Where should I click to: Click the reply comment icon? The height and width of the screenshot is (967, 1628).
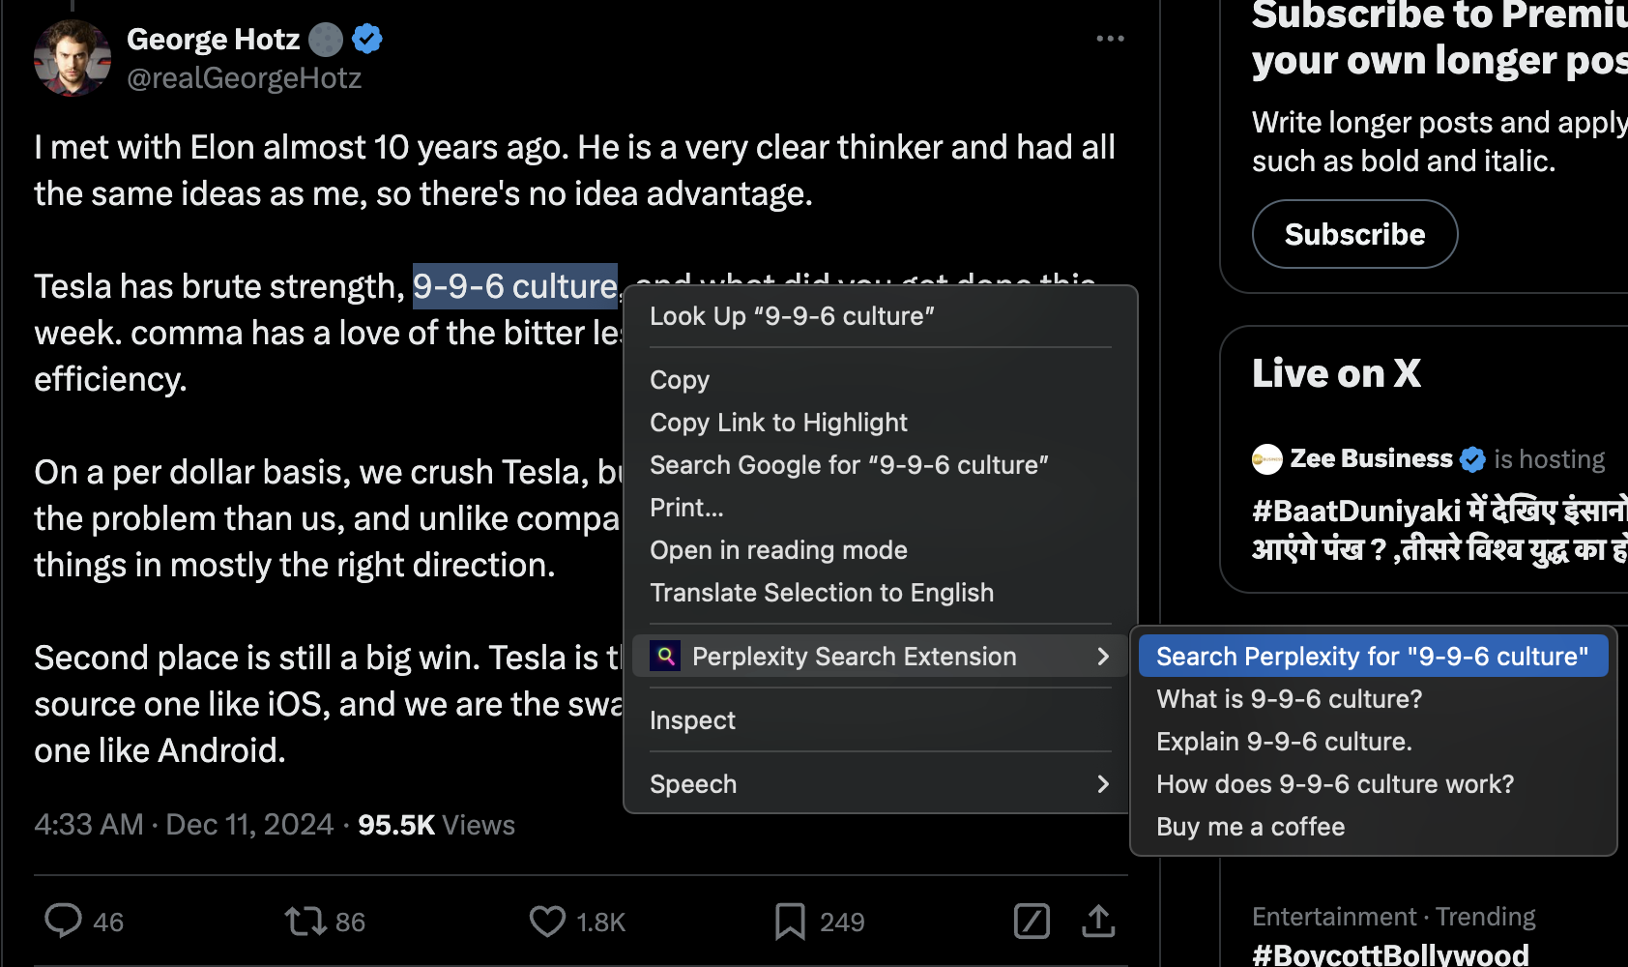[x=64, y=921]
